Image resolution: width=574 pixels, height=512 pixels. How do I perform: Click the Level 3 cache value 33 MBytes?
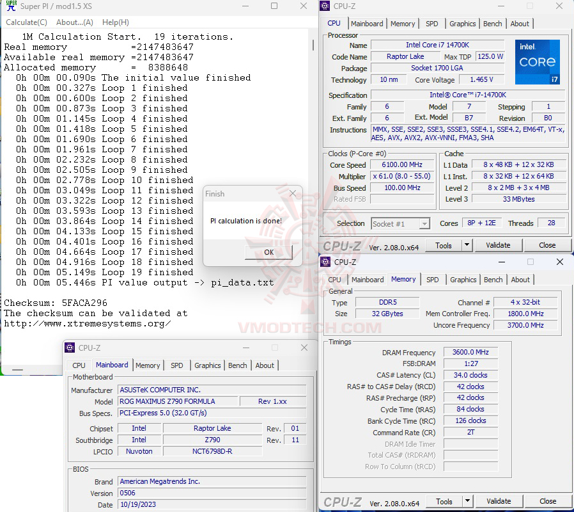click(x=518, y=199)
